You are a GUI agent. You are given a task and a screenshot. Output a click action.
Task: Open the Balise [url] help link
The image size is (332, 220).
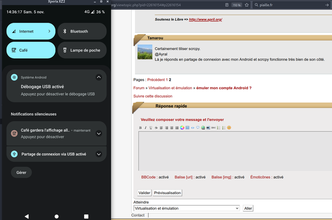(x=184, y=177)
